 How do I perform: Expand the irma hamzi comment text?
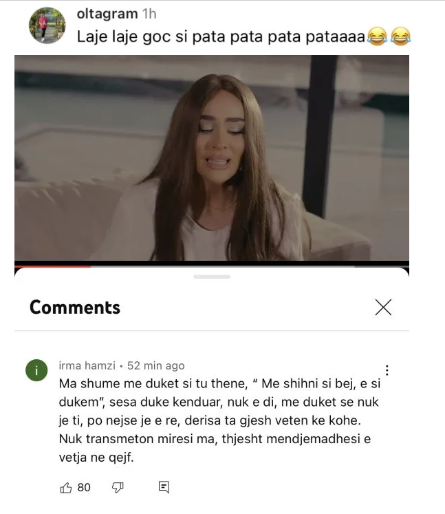[x=219, y=420]
